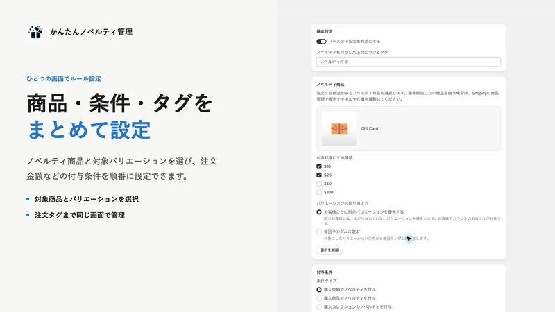Toggle the ノベルティ設定を有効にする switch
The image size is (555, 312).
pos(321,42)
